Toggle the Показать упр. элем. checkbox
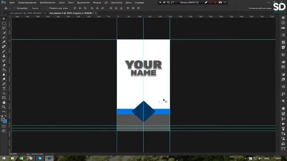The width and height of the screenshot is (287, 161). pyautogui.click(x=47, y=8)
